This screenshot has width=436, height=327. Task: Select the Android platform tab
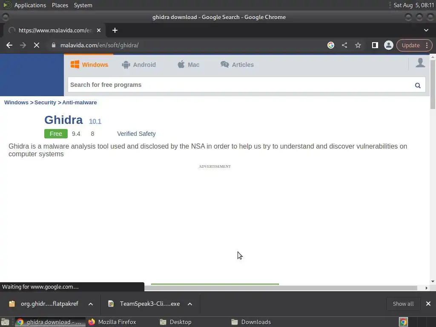138,65
